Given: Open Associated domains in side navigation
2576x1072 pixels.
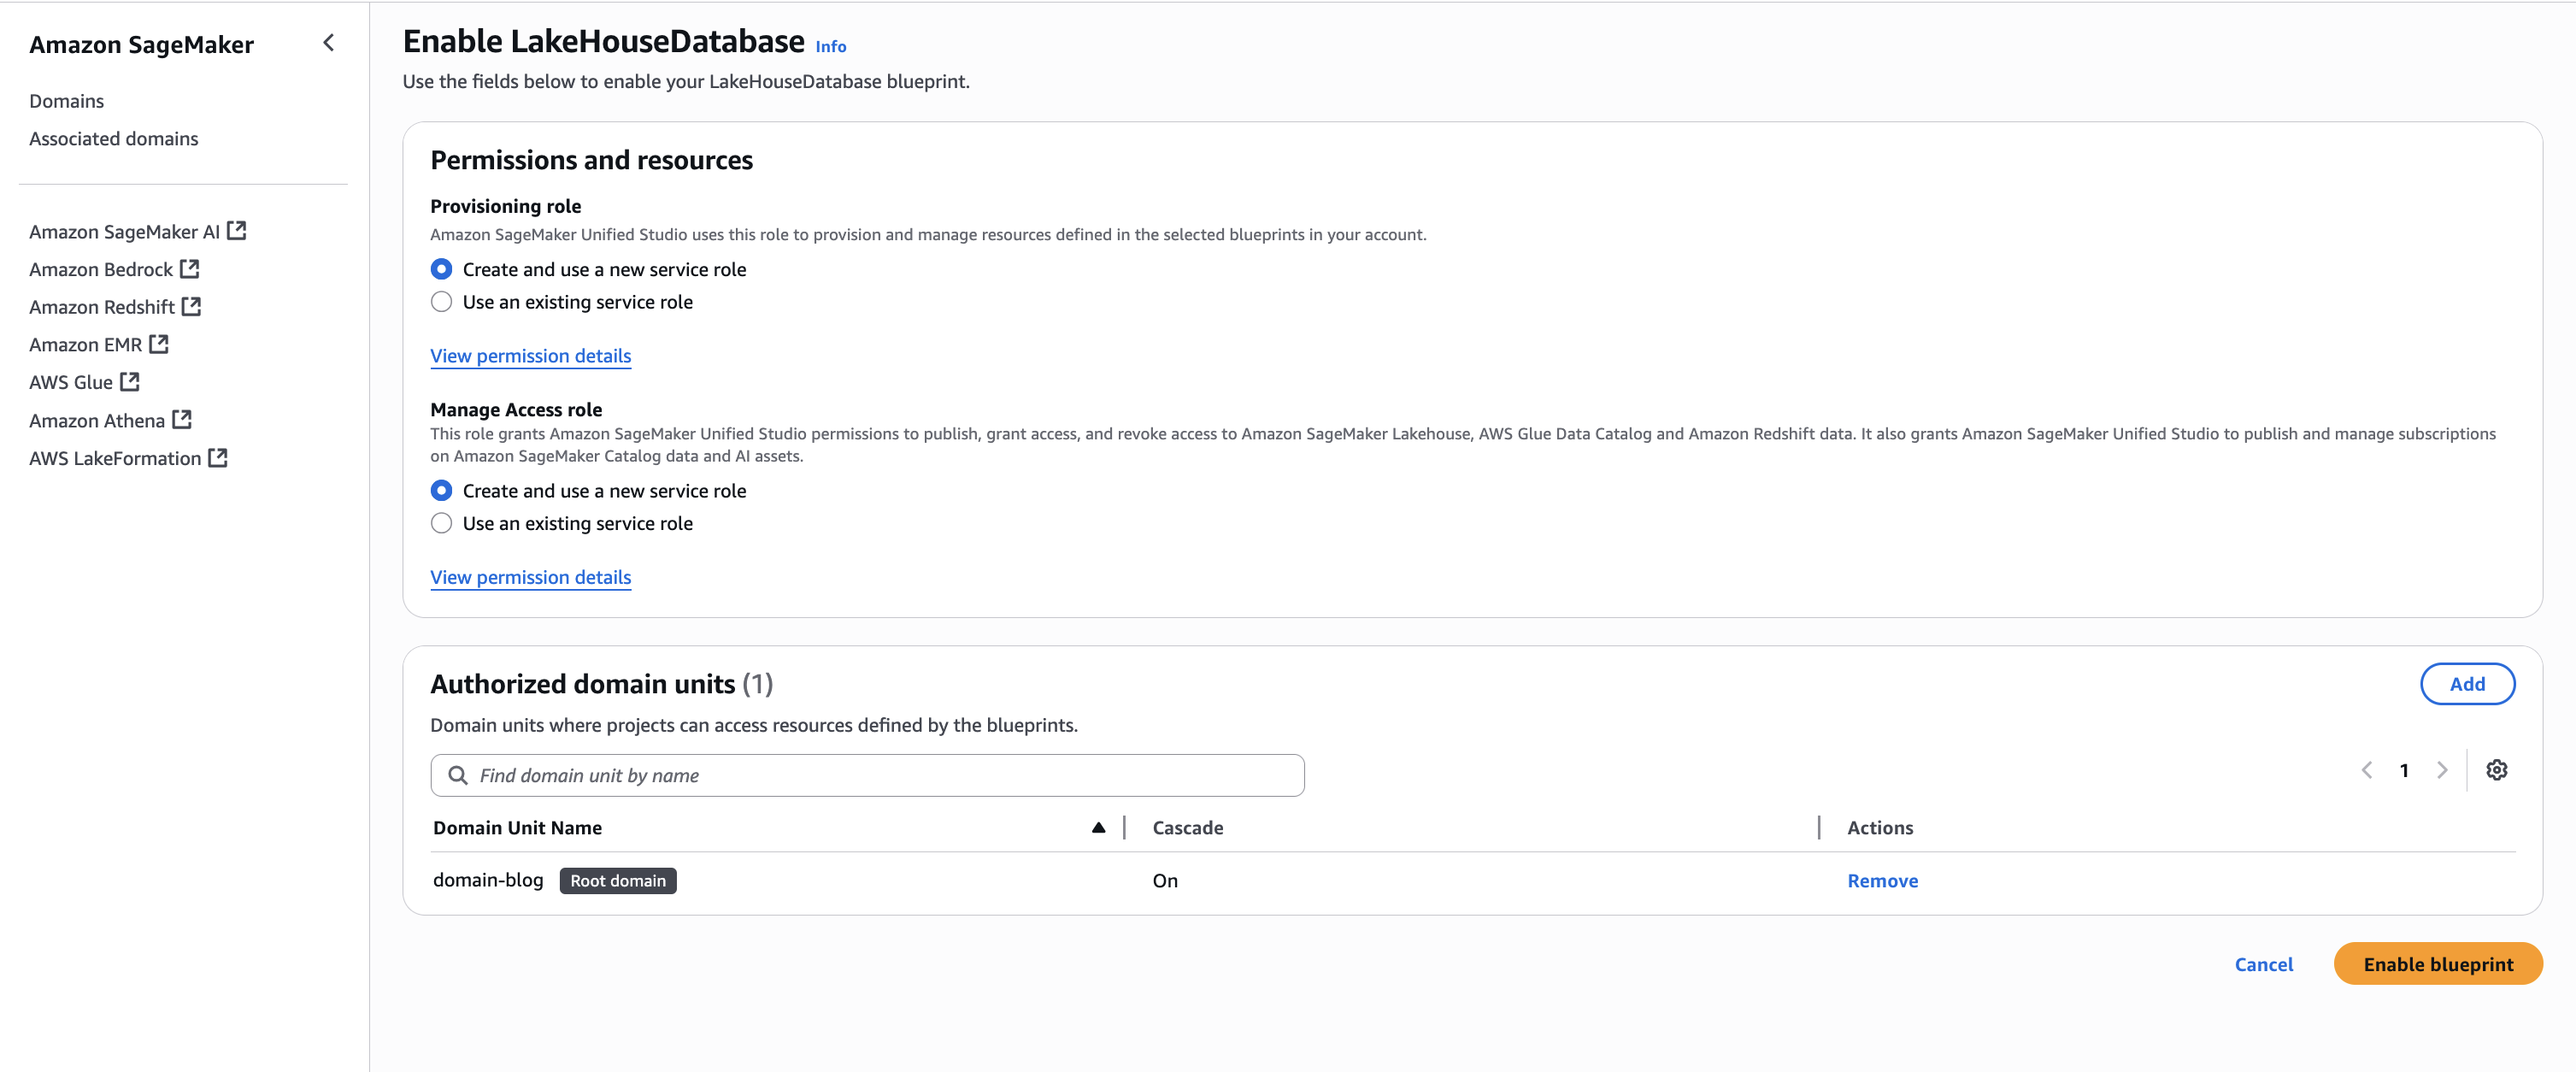Looking at the screenshot, I should (x=113, y=138).
